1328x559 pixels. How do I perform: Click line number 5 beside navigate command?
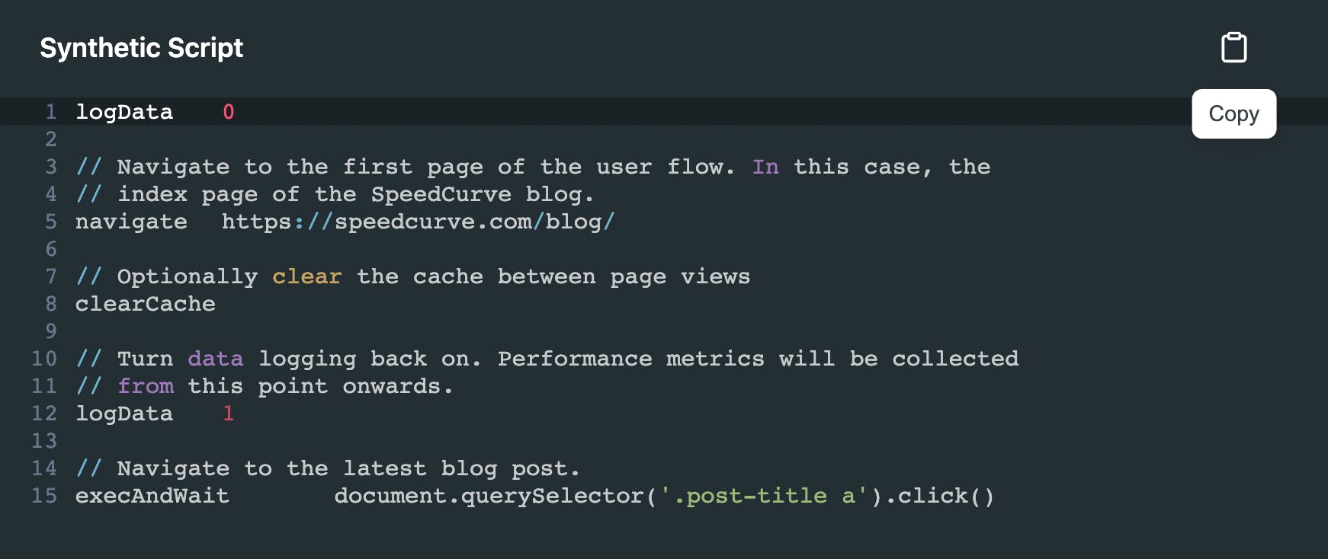coord(50,222)
